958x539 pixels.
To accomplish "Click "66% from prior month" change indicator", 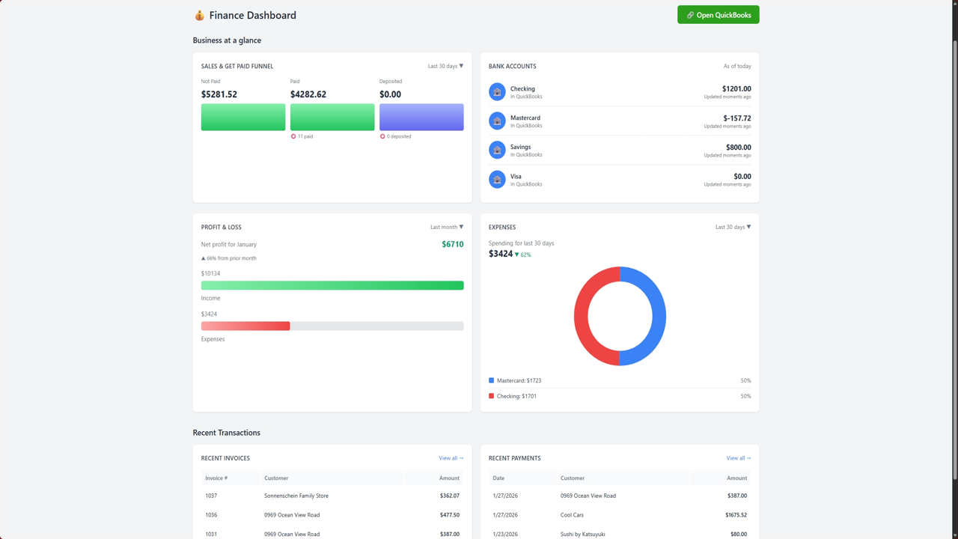I will click(x=229, y=258).
